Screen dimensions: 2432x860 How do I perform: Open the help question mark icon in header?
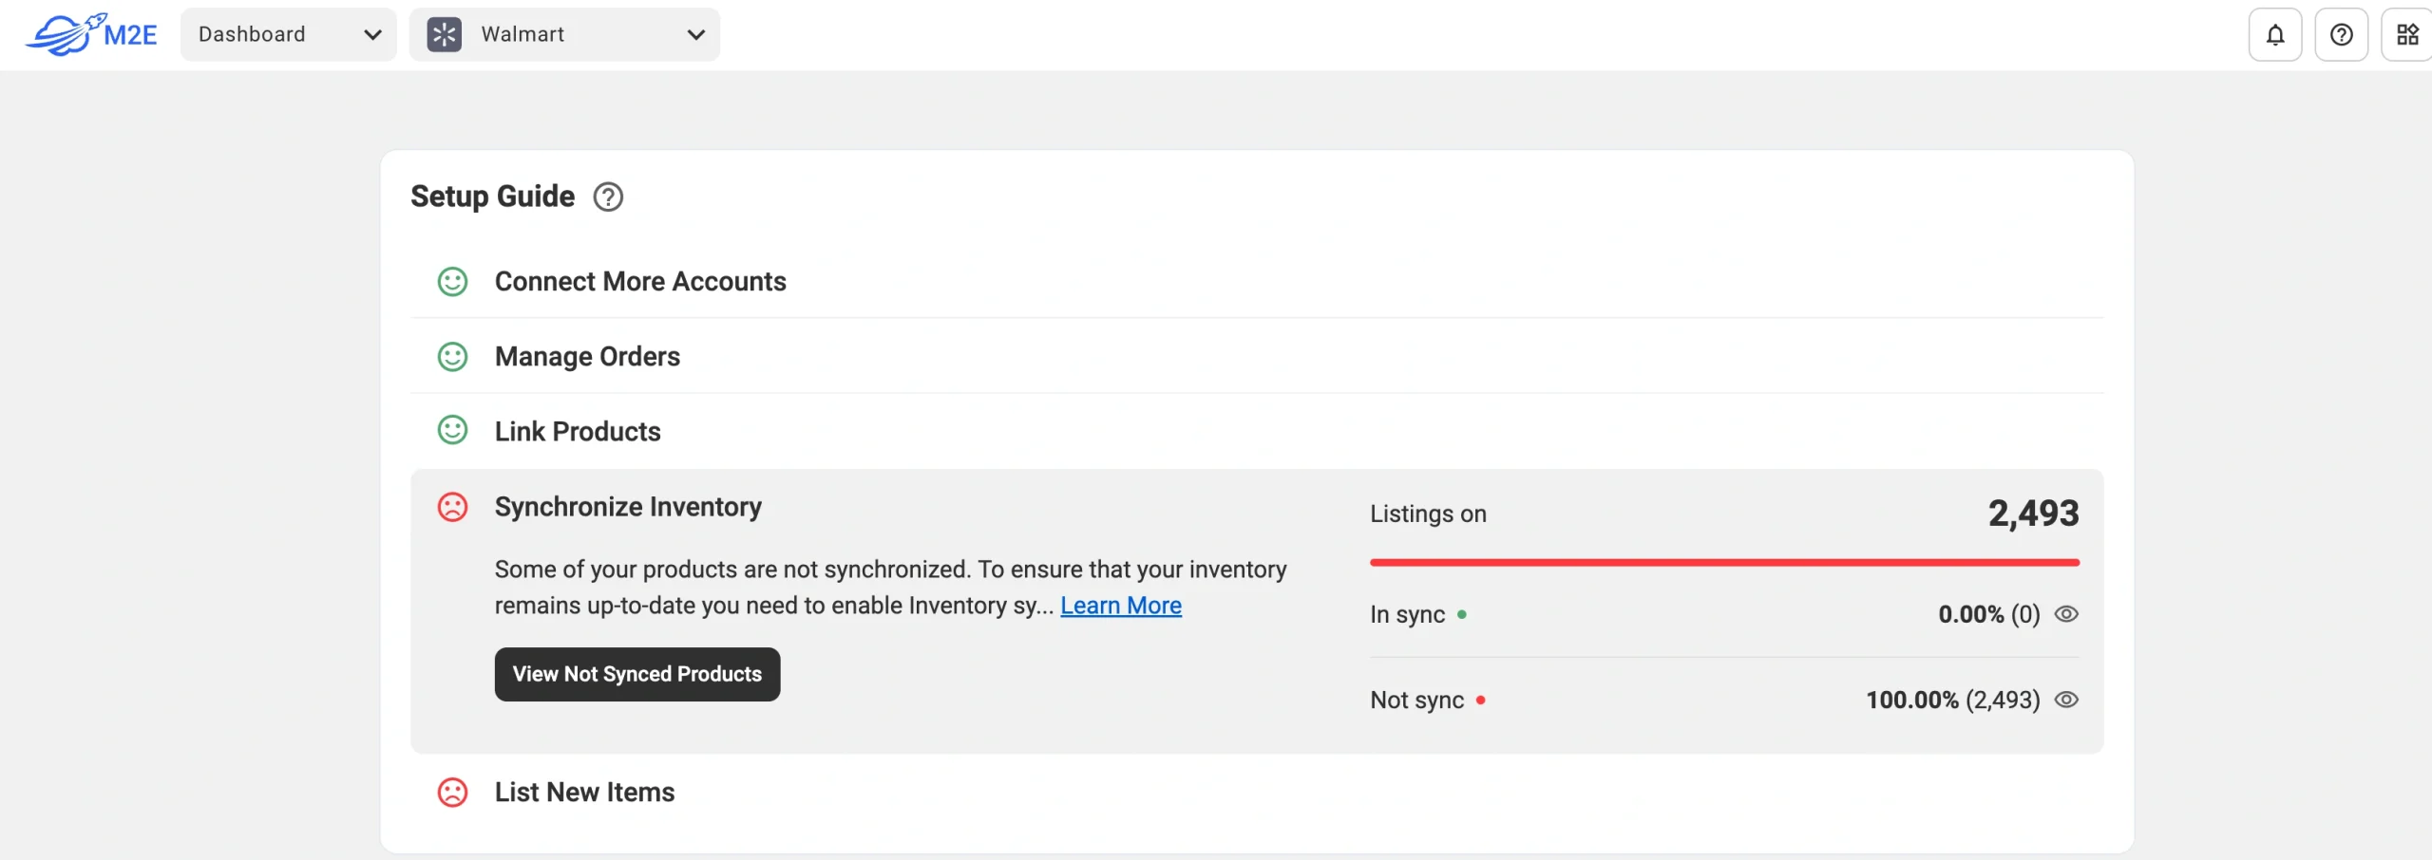tap(2341, 35)
